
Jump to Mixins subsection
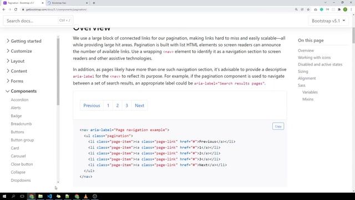308,99
